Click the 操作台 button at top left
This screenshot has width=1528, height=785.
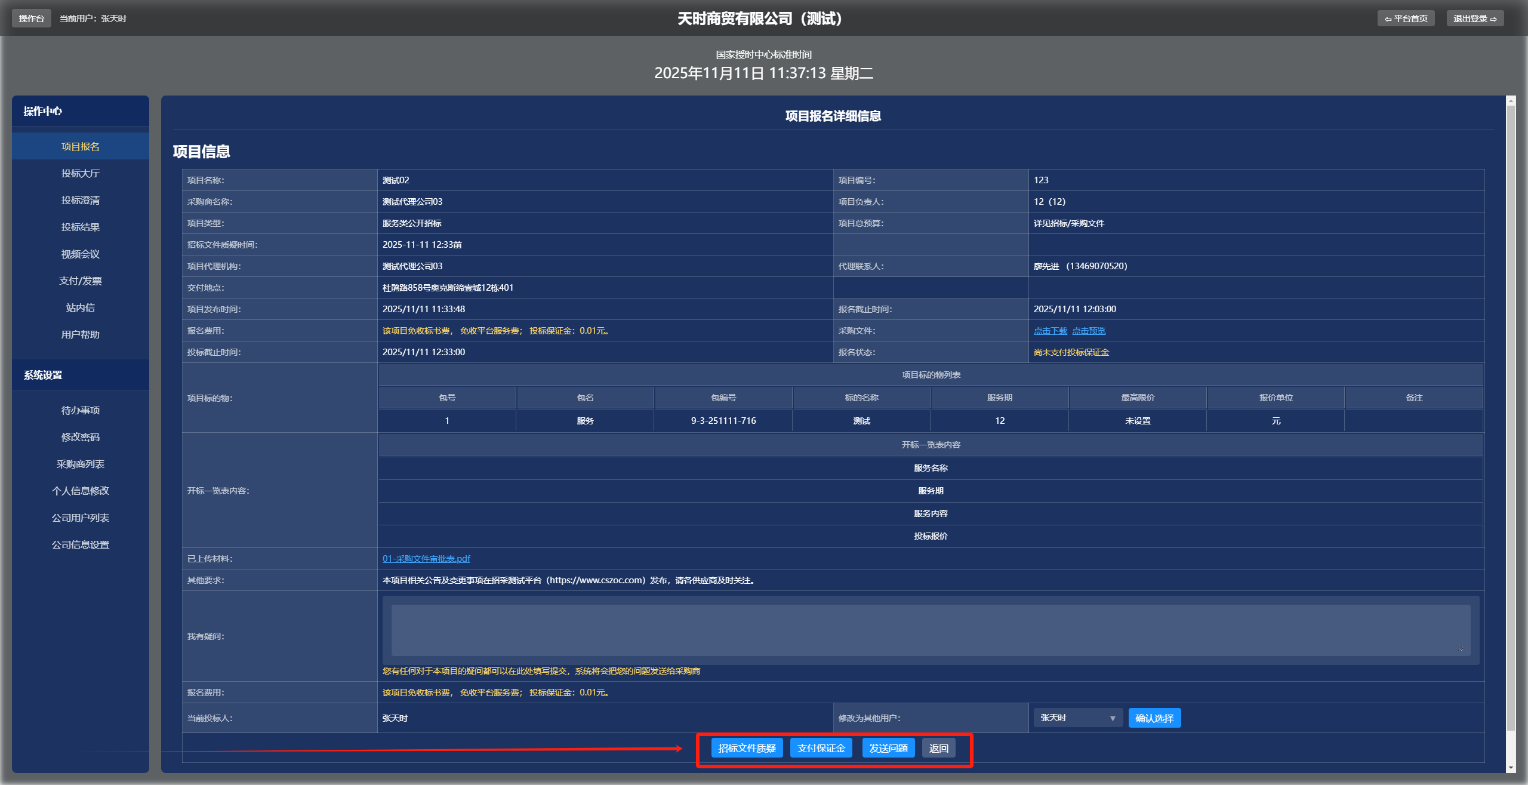tap(31, 19)
